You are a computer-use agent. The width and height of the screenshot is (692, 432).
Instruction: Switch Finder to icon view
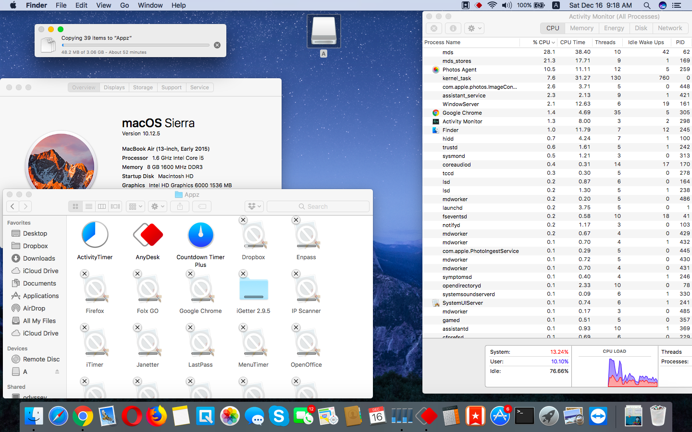click(75, 206)
